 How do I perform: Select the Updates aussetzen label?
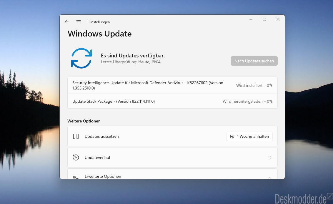click(102, 136)
